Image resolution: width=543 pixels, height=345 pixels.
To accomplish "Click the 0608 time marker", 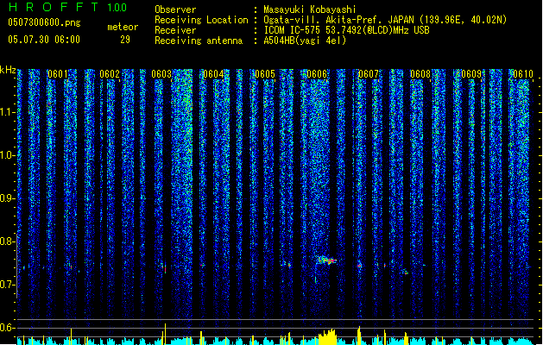I will [x=420, y=74].
